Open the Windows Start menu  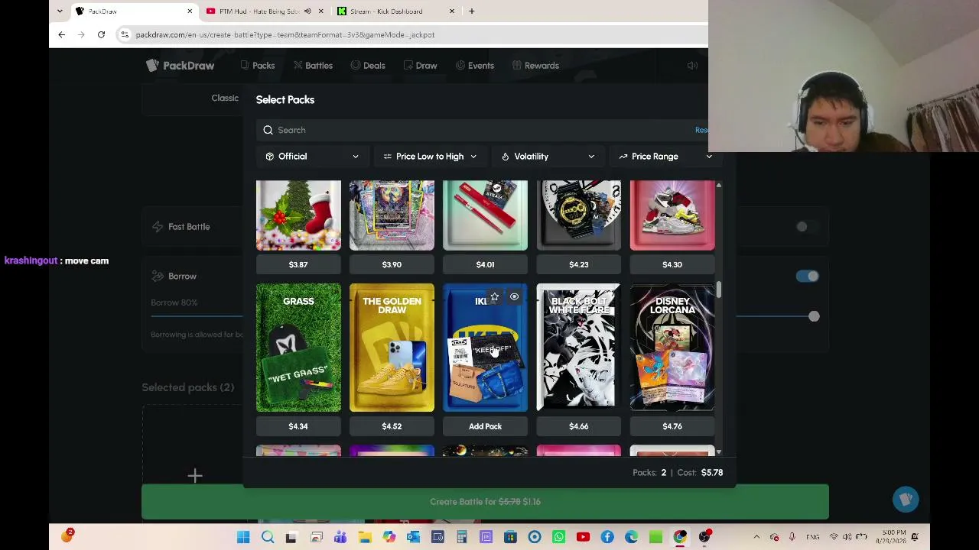(x=243, y=537)
